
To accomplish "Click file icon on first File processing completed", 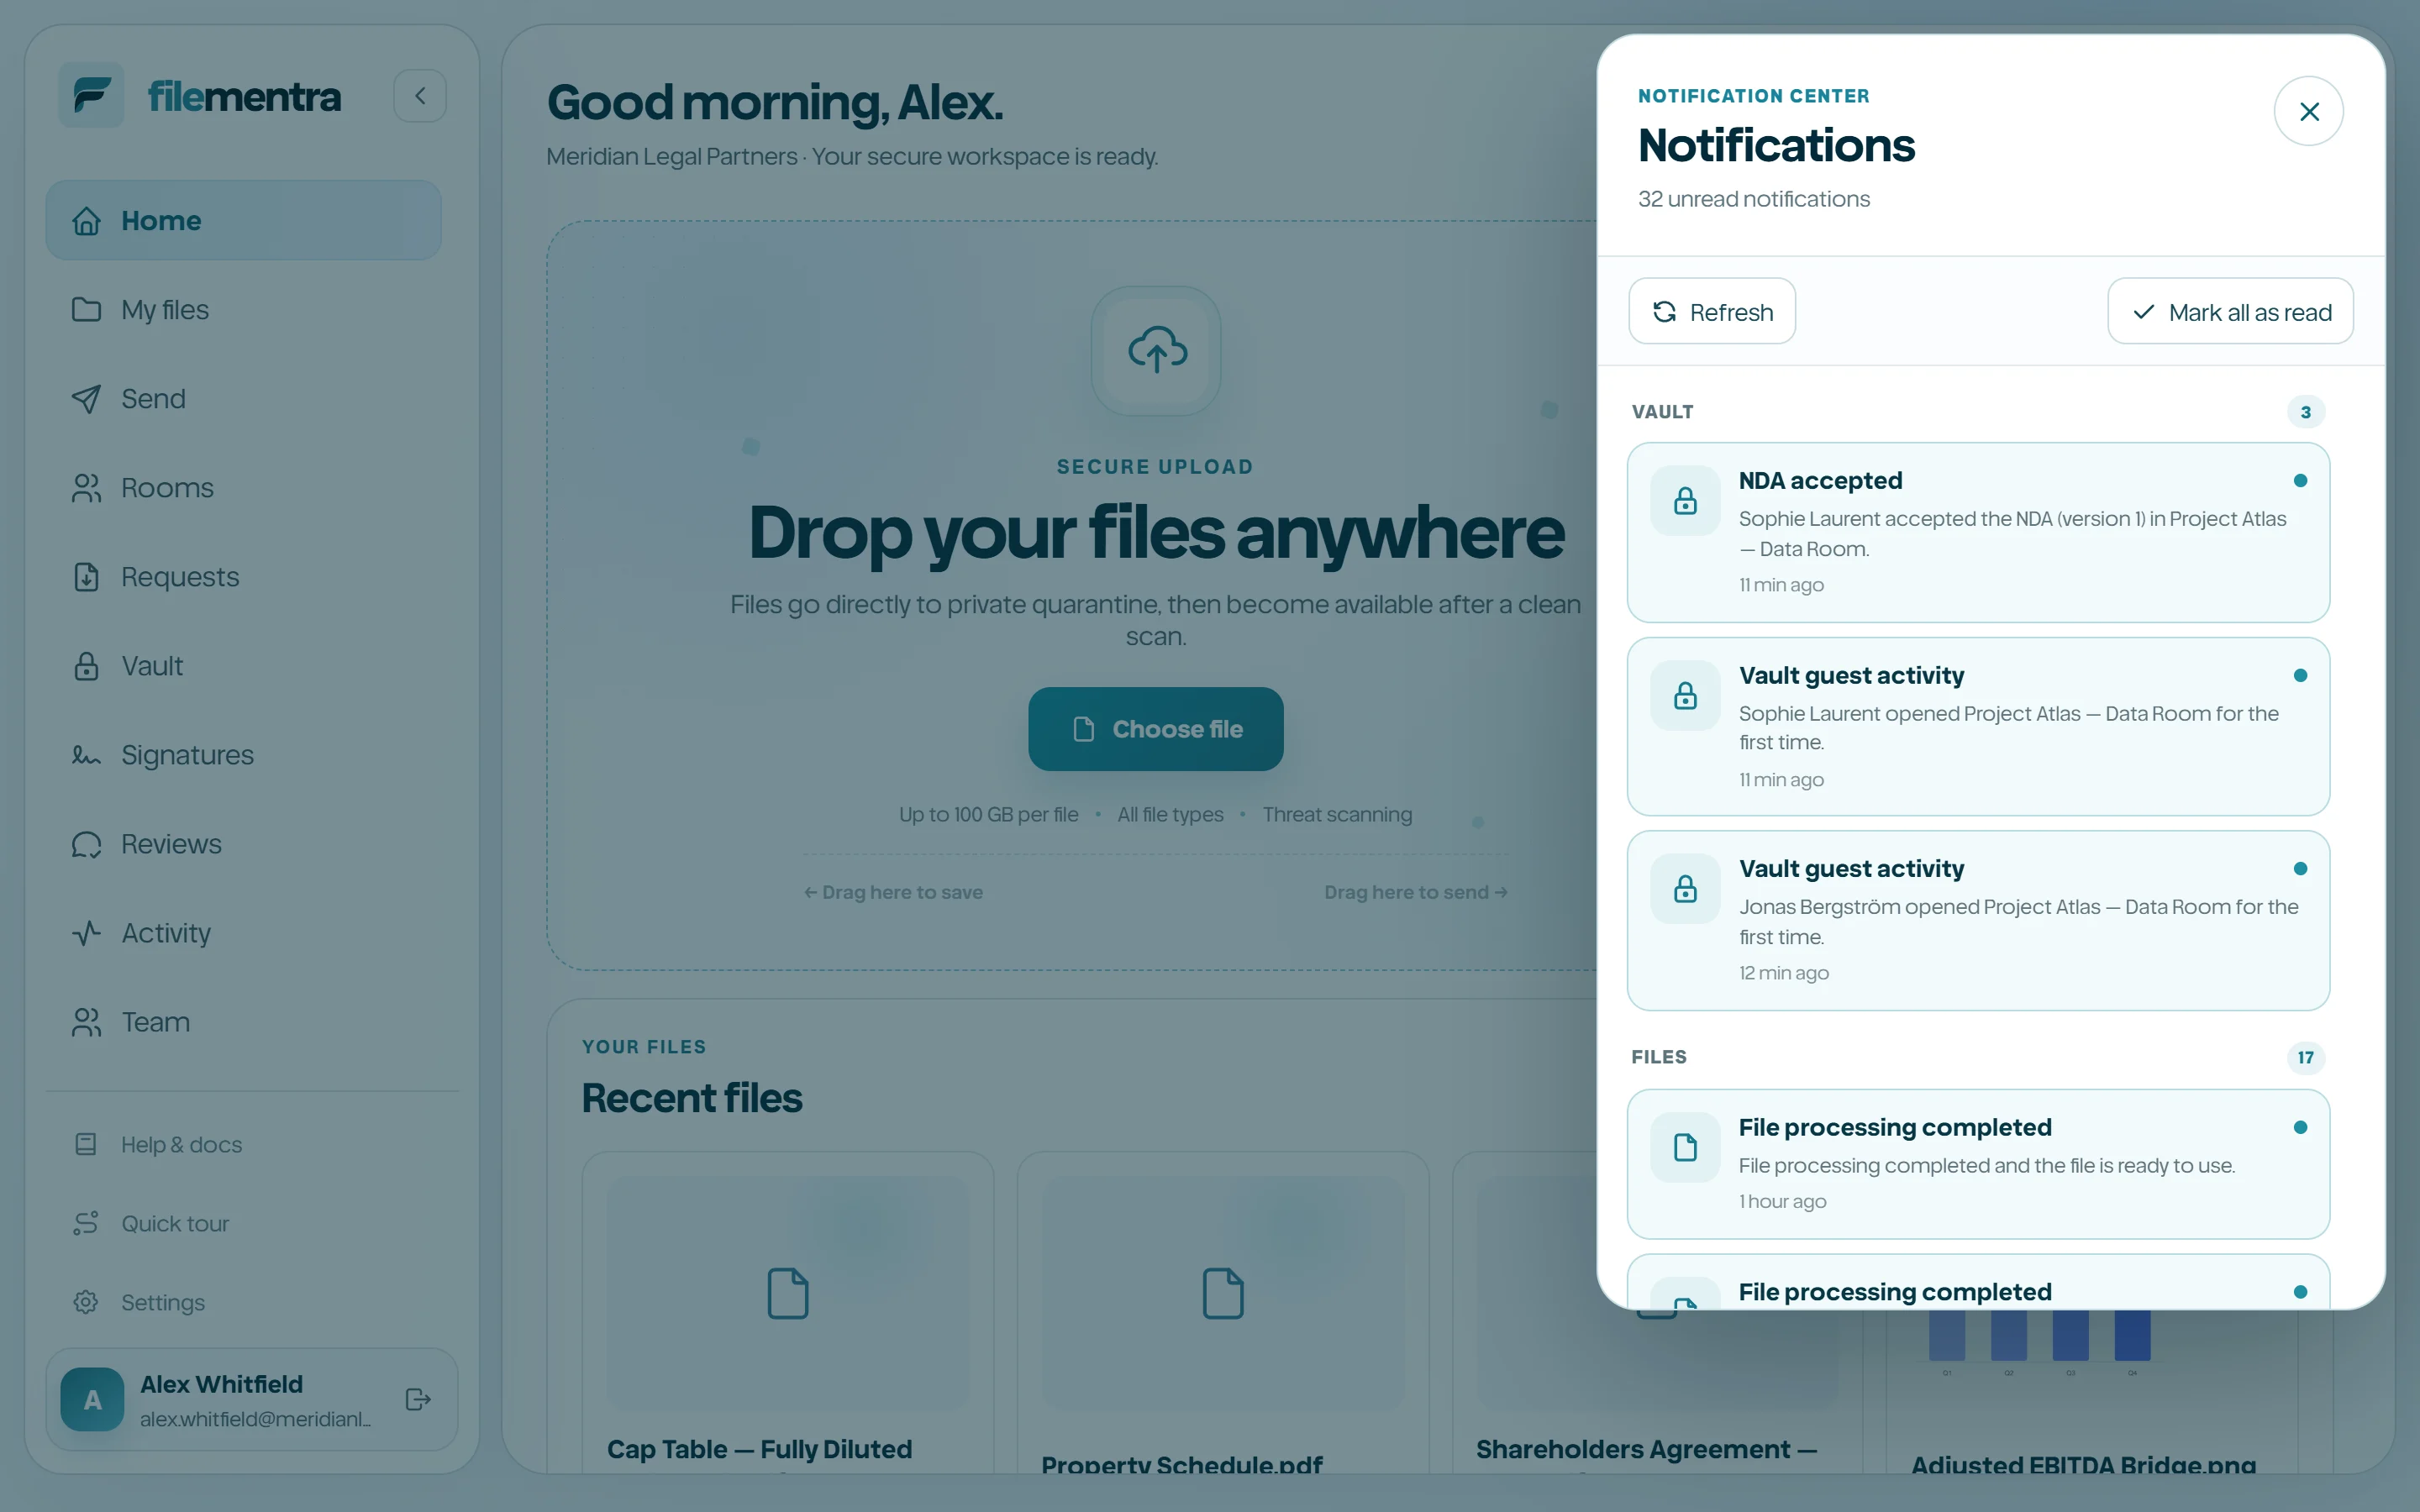I will (1685, 1148).
